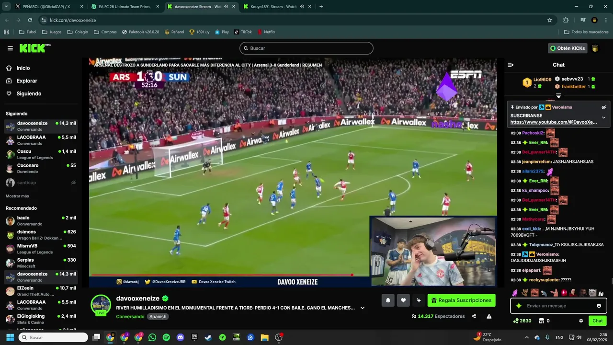This screenshot has width=613, height=345.
Task: Open baulo recommended channel
Action: point(41,220)
